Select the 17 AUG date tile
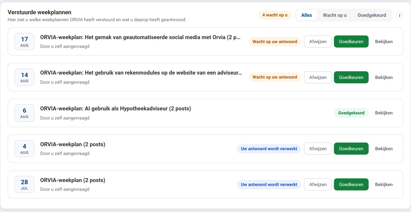Viewport: 411px width, 212px height. click(24, 41)
